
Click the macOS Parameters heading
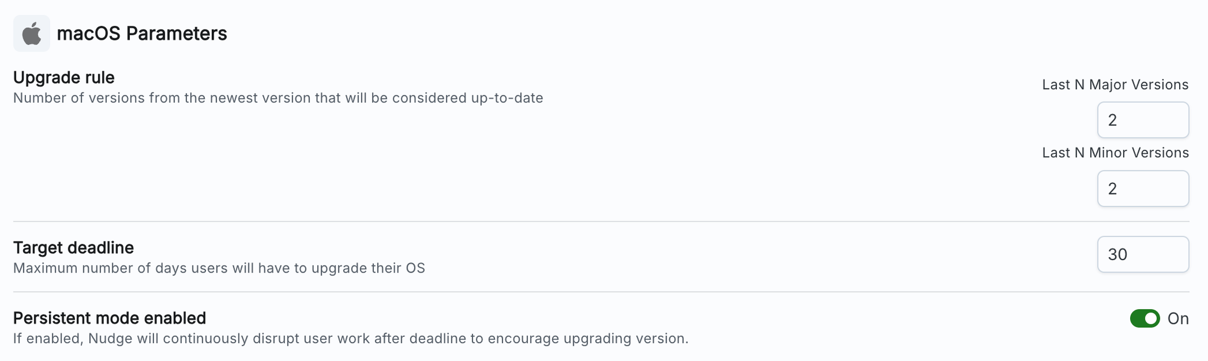tap(141, 34)
